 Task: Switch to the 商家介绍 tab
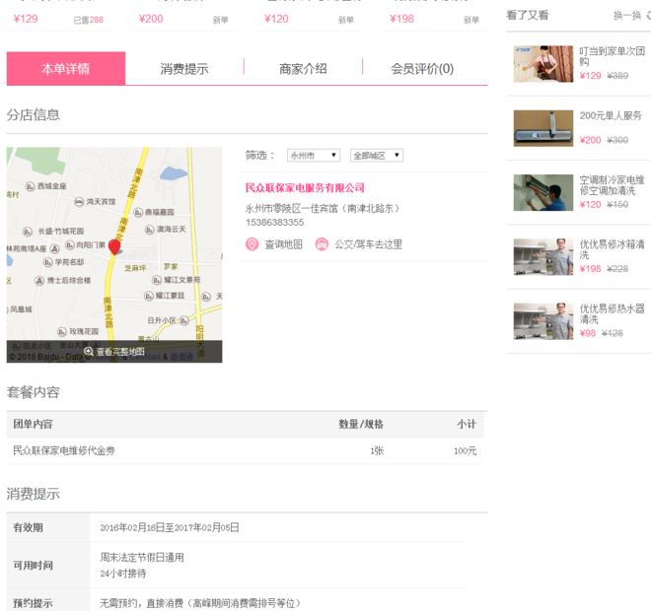pyautogui.click(x=303, y=68)
